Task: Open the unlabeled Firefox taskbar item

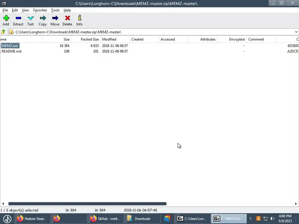Action: (69, 219)
